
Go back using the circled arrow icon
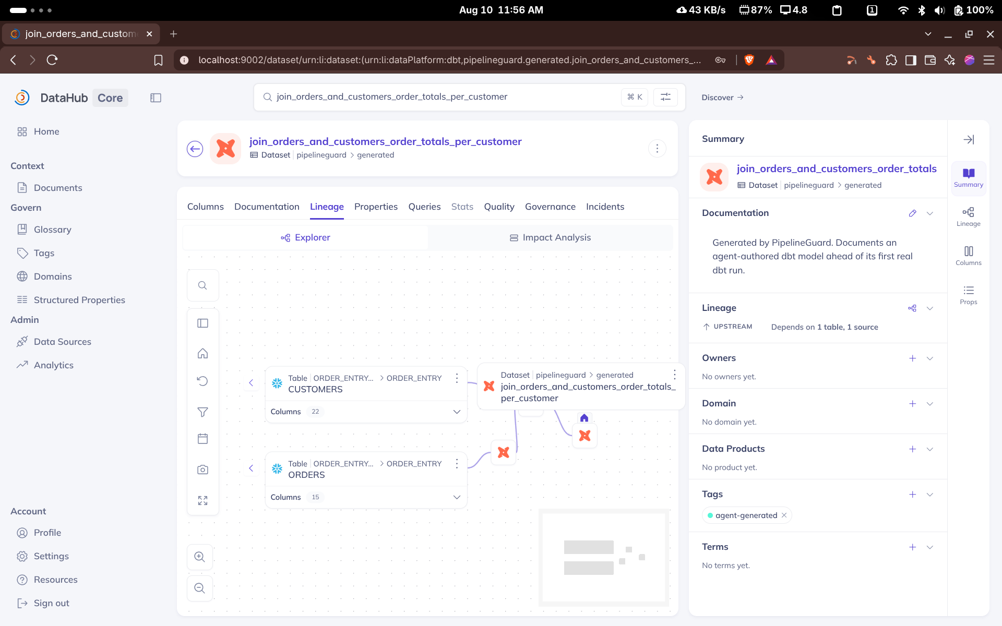coord(195,149)
